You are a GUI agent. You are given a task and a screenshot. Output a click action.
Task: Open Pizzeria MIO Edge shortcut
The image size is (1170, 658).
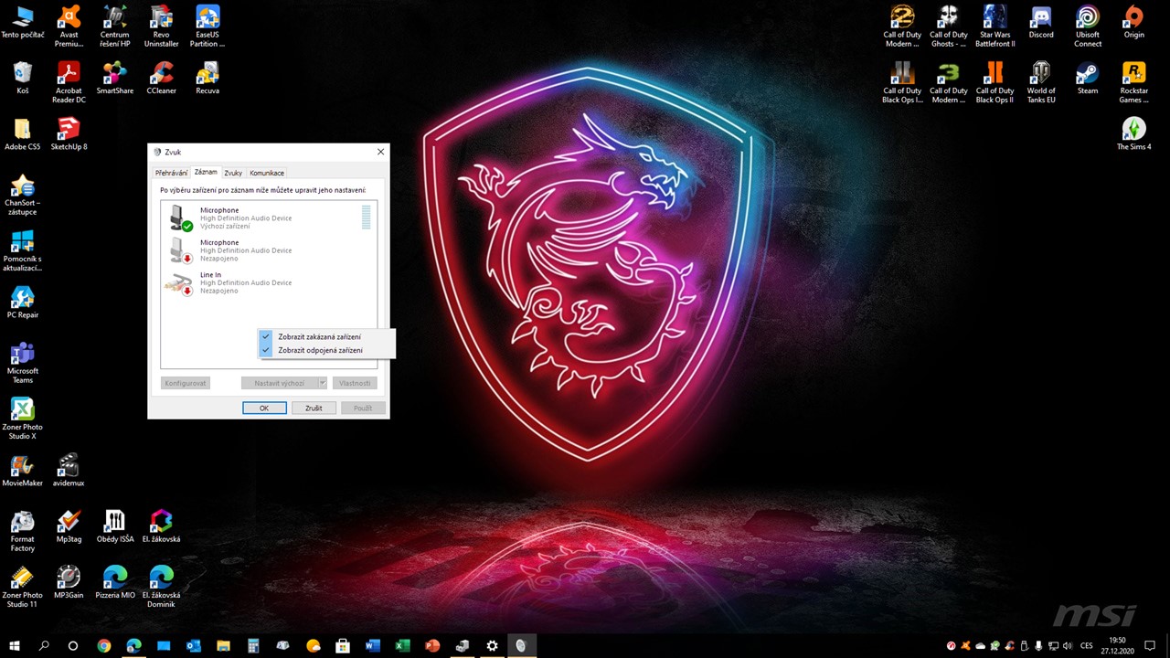(115, 582)
